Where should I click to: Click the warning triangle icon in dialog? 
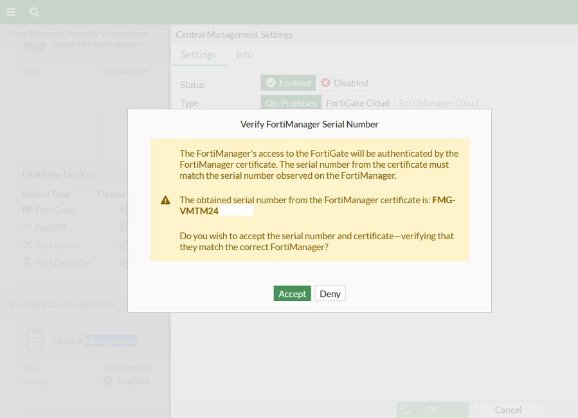pyautogui.click(x=165, y=200)
